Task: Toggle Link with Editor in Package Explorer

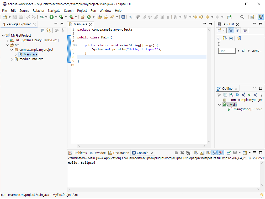Action: [x=49, y=31]
